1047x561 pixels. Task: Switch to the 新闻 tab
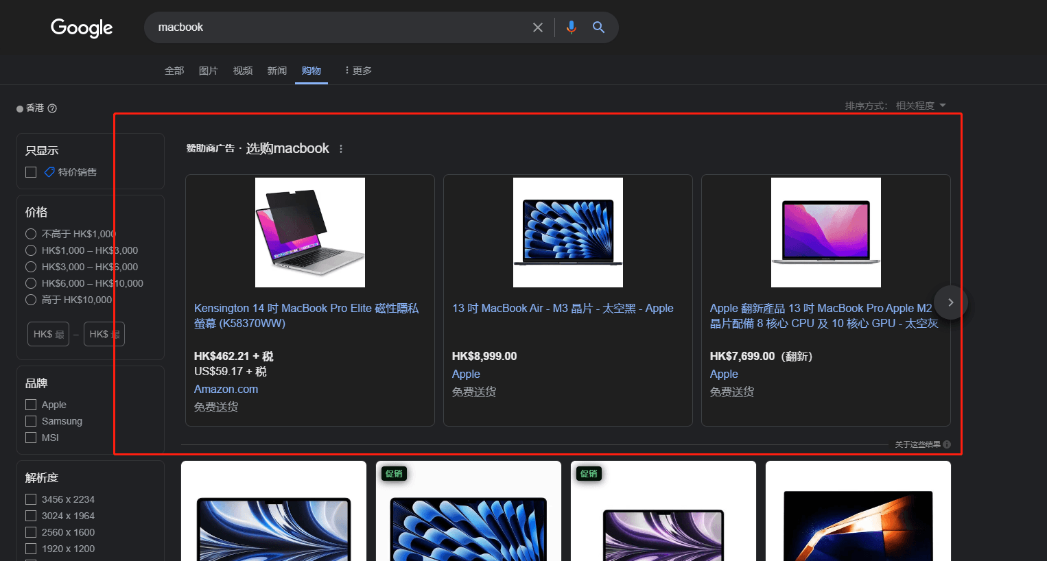(x=277, y=71)
